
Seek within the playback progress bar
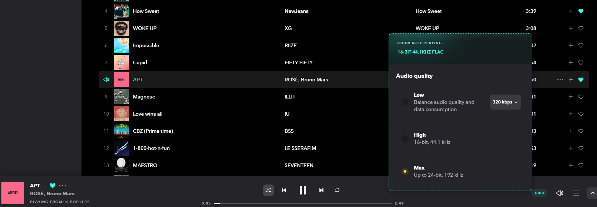click(303, 203)
